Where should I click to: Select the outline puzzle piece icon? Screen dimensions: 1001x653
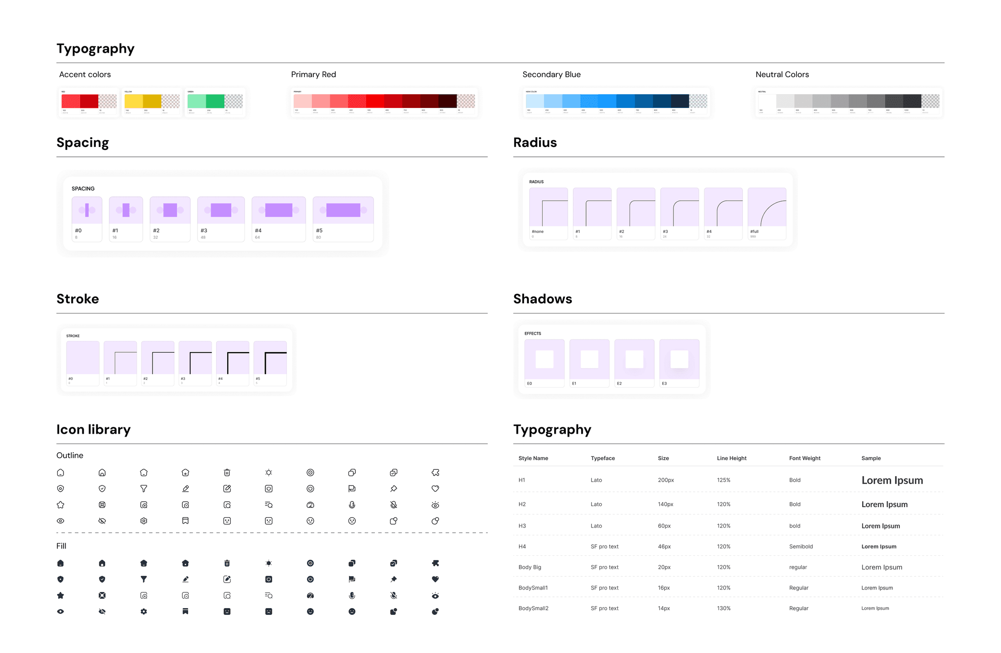[435, 472]
